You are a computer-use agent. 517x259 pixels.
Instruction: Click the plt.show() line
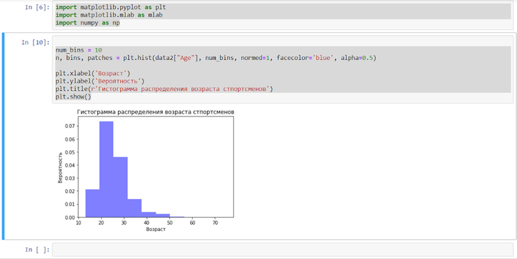pos(73,97)
